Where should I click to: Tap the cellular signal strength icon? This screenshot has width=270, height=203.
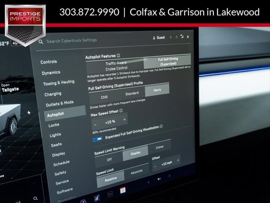pos(182,36)
